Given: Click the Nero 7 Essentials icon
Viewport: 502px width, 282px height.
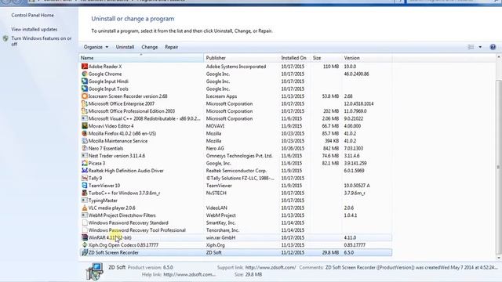Looking at the screenshot, I should 85,148.
